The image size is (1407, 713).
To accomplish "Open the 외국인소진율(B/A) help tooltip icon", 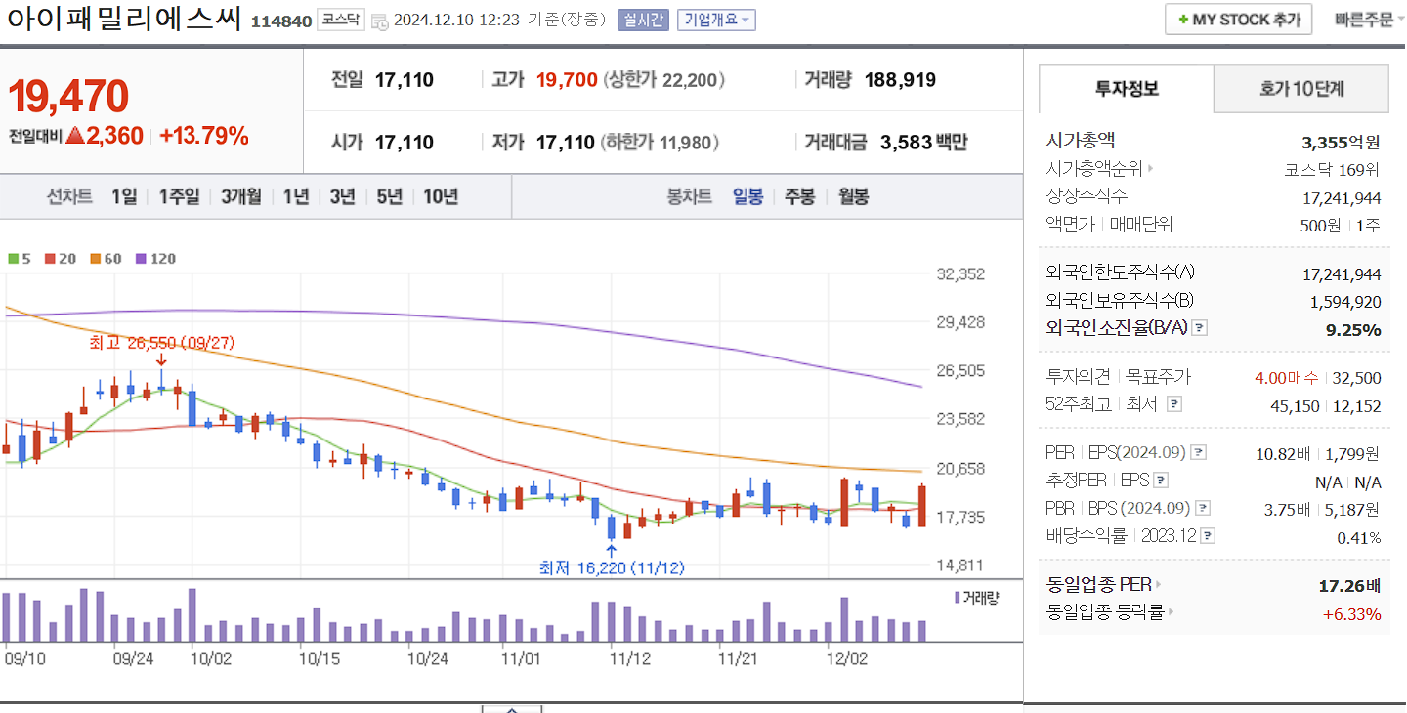I will 1199,329.
